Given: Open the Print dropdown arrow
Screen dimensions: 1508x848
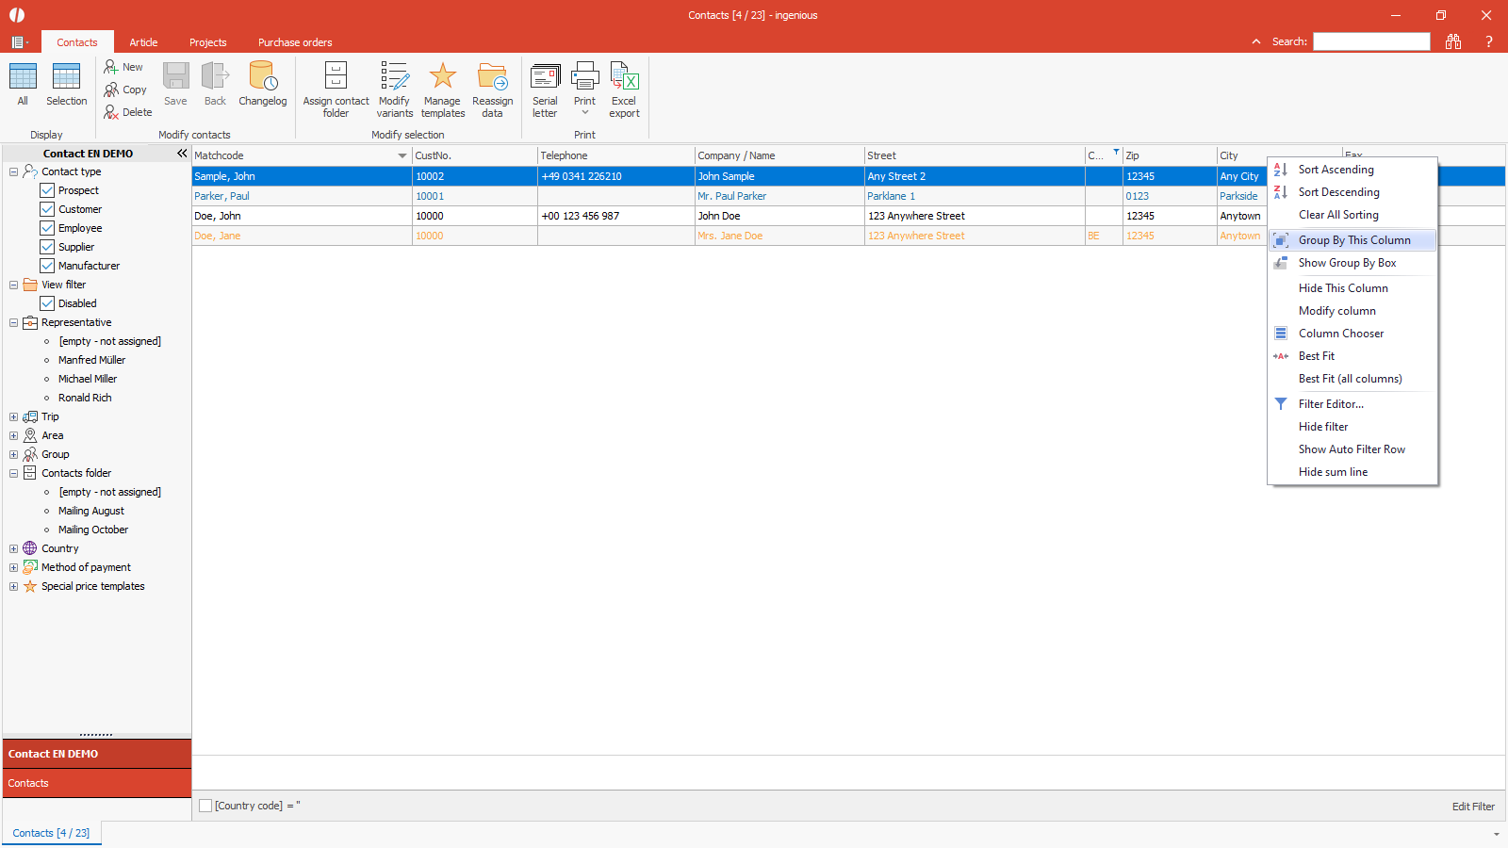Looking at the screenshot, I should pos(584,113).
